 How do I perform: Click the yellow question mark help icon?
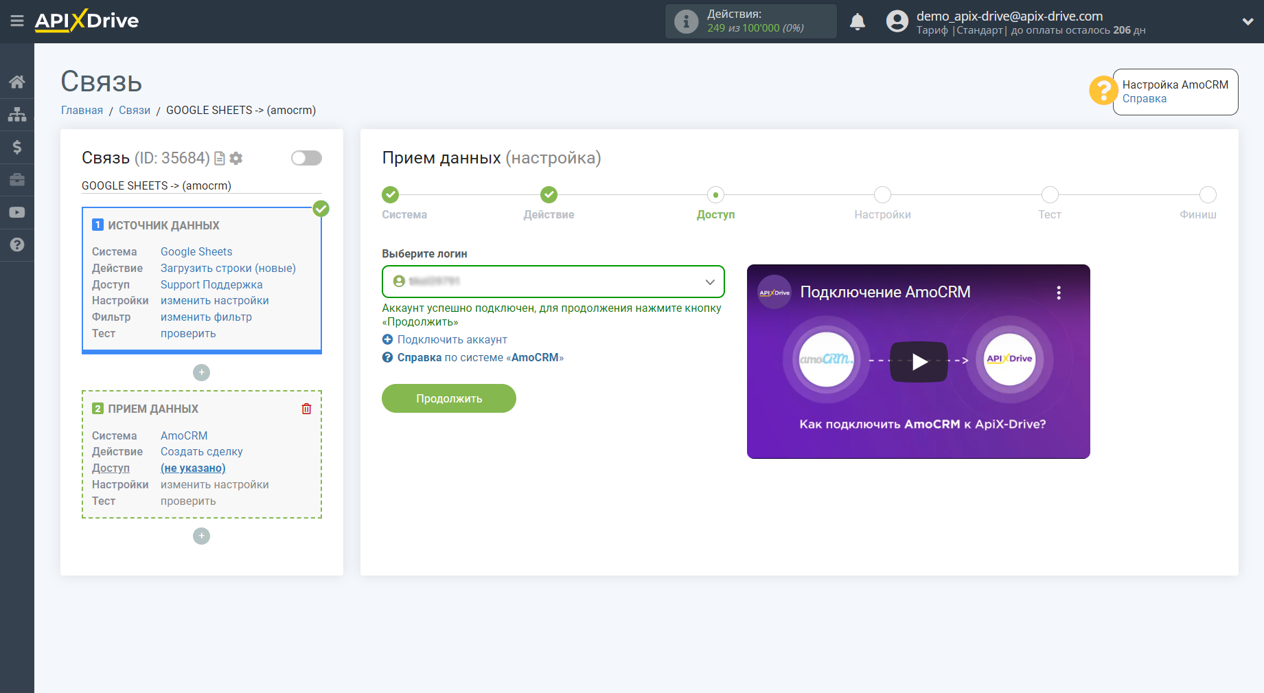[1103, 91]
